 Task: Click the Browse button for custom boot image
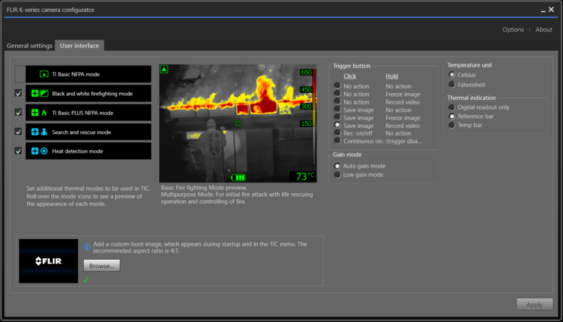[101, 265]
